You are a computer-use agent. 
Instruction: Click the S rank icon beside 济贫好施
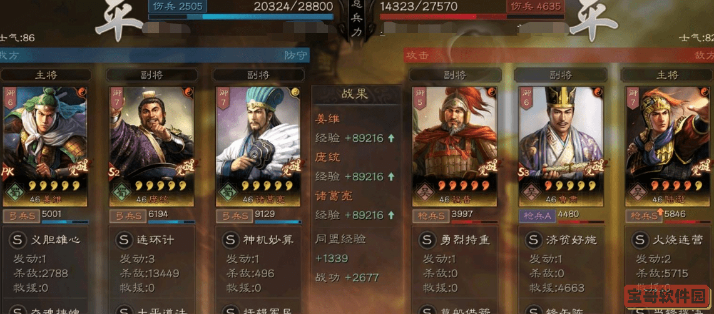tap(534, 240)
